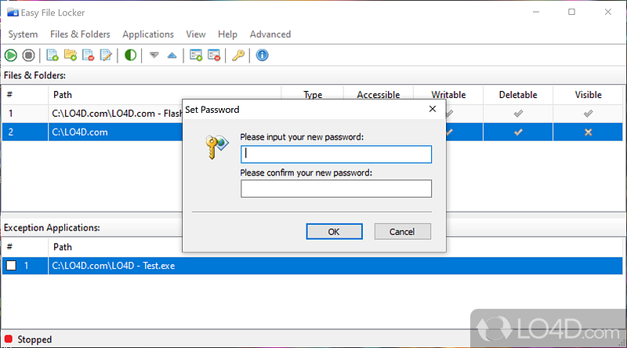This screenshot has width=627, height=348.
Task: Click the Add Folder toolbar icon
Action: 71,55
